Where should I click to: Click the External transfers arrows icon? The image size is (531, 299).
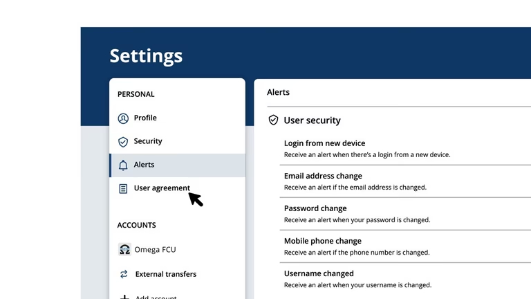click(x=124, y=274)
